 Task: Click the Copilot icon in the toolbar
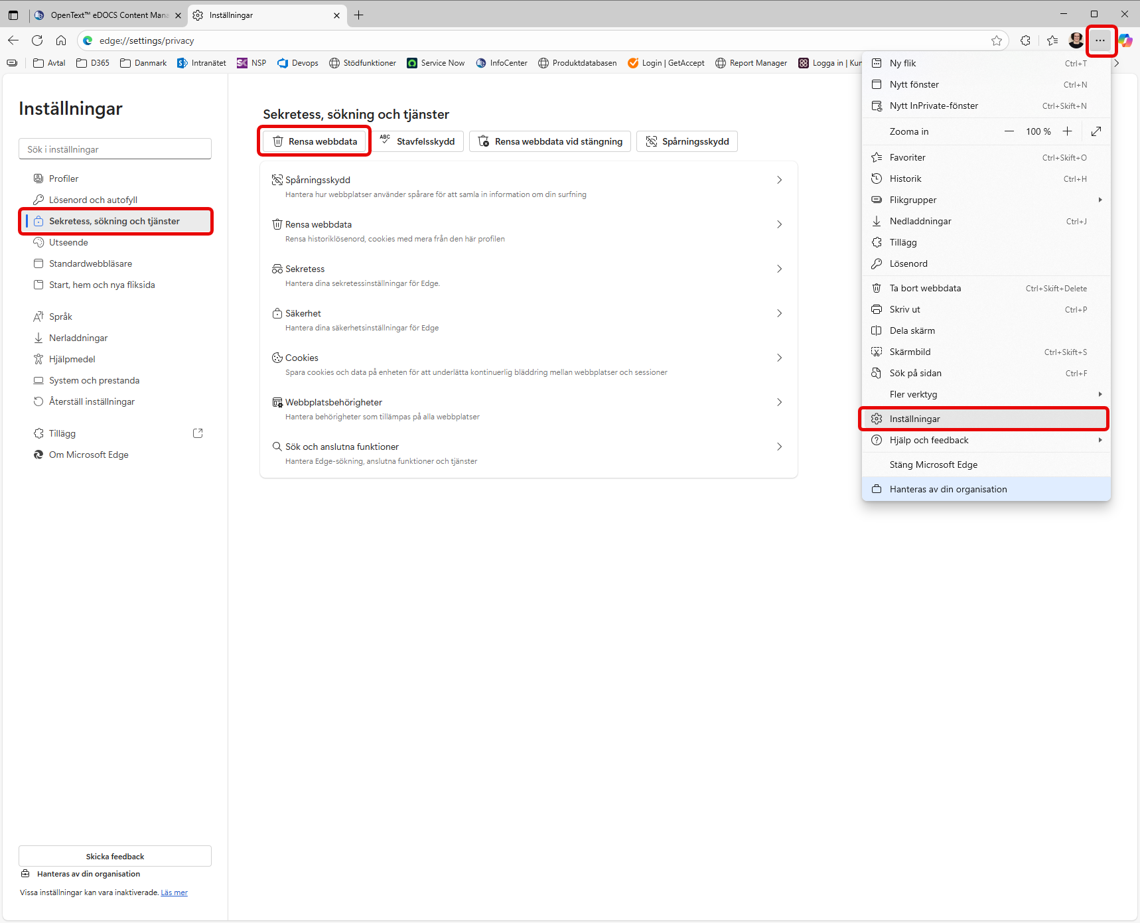1125,40
